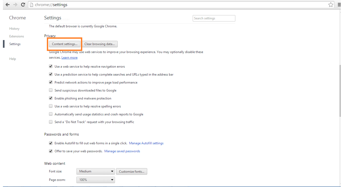This screenshot has height=187, width=341.
Task: Select Settings in the sidebar
Action: click(15, 44)
